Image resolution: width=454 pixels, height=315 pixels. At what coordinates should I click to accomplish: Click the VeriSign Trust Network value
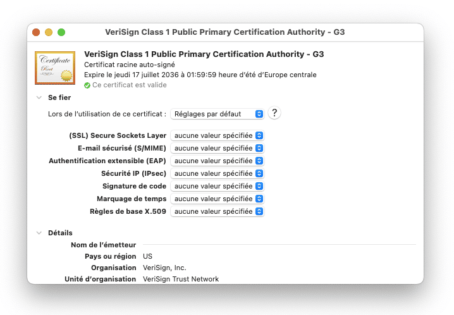[181, 279]
